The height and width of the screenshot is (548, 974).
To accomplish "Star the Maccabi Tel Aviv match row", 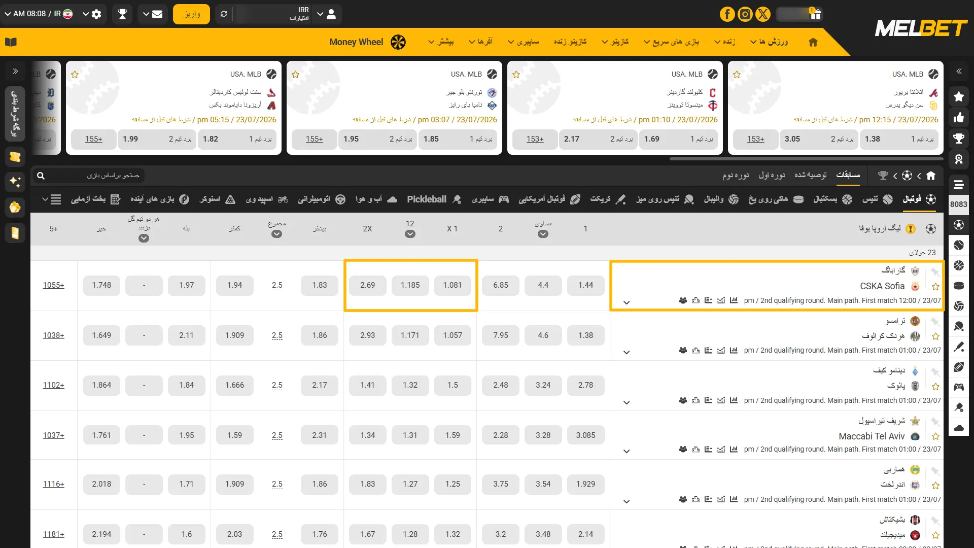I will pyautogui.click(x=936, y=436).
